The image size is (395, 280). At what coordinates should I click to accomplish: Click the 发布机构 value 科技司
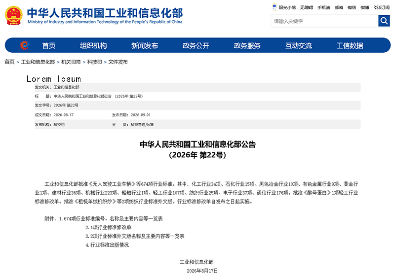(59, 125)
